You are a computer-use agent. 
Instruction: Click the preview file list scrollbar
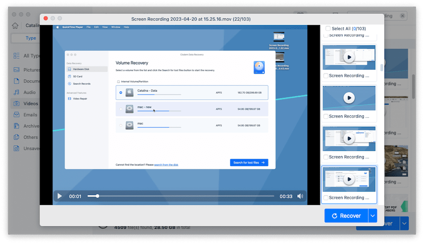[382, 67]
